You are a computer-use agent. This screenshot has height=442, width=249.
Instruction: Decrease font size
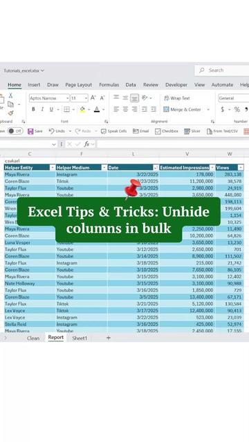[x=102, y=98]
